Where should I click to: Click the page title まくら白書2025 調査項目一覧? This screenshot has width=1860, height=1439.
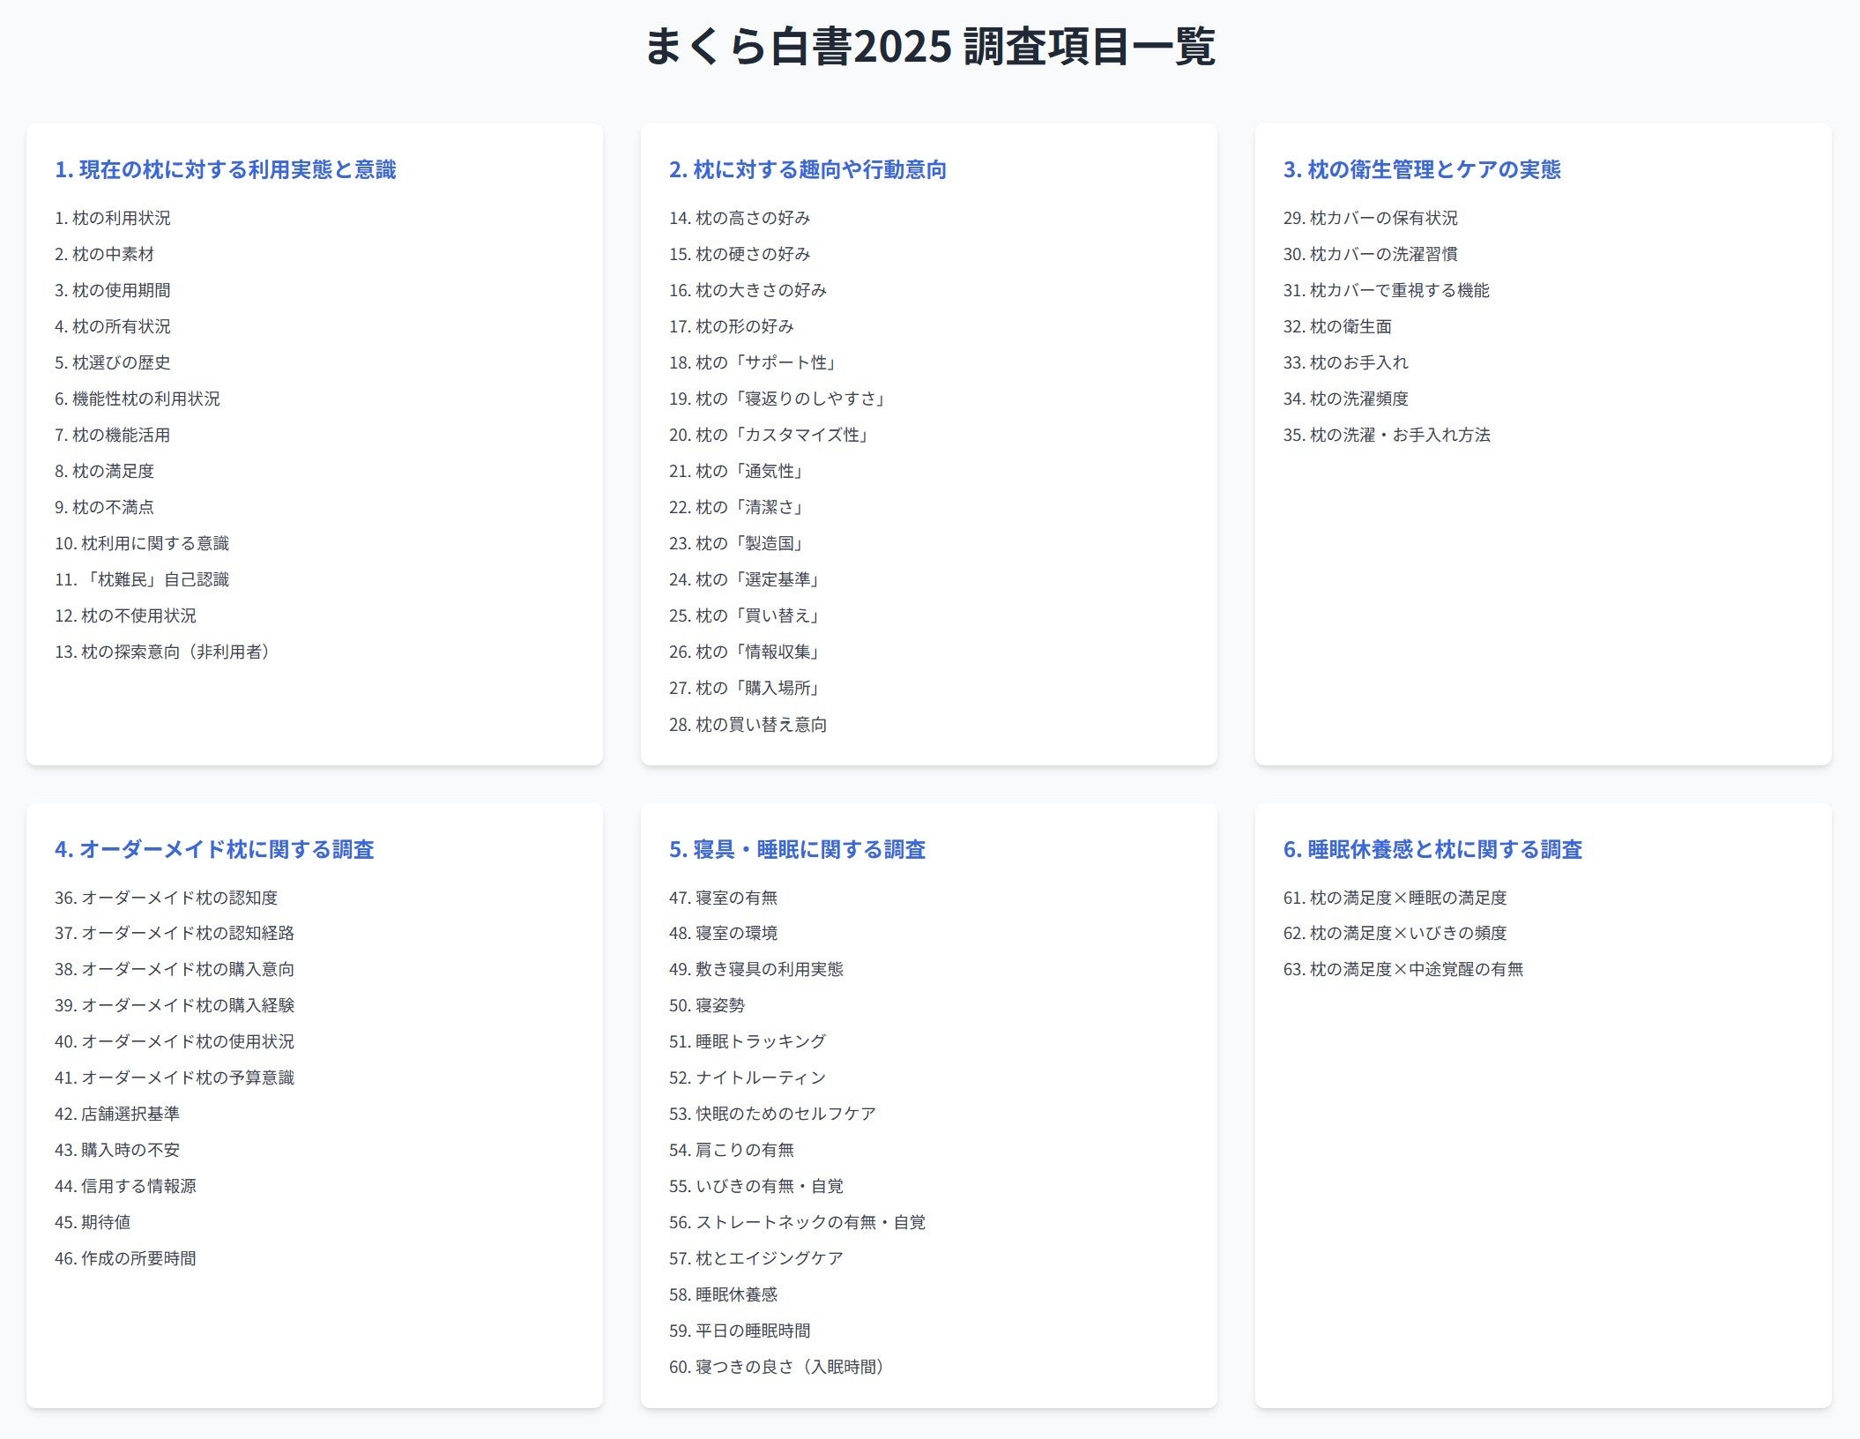click(x=929, y=46)
